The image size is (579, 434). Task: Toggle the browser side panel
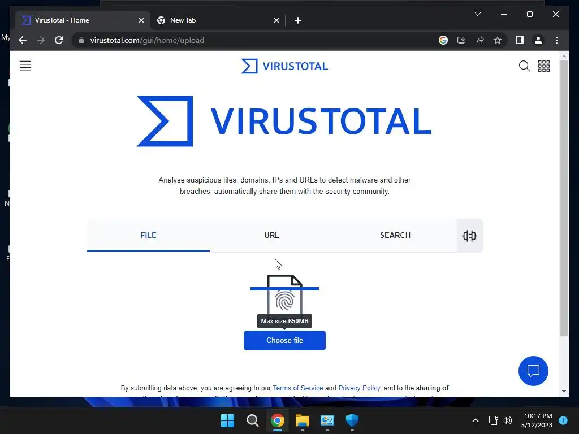click(x=520, y=40)
